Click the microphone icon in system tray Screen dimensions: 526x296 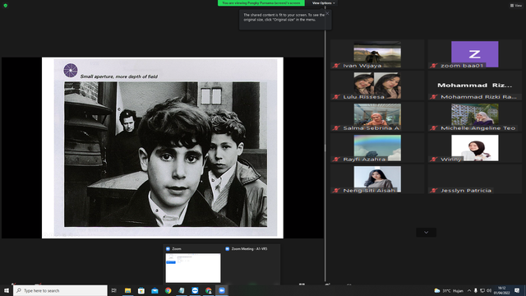coord(476,290)
